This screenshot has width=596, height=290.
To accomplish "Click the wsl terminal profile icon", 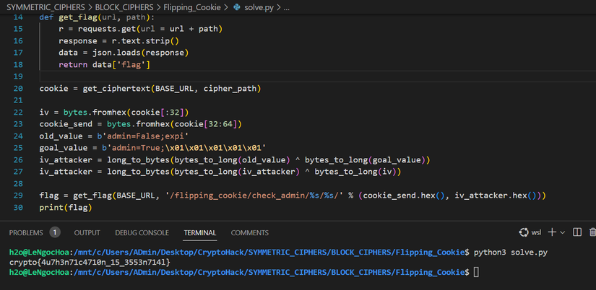I will 524,232.
